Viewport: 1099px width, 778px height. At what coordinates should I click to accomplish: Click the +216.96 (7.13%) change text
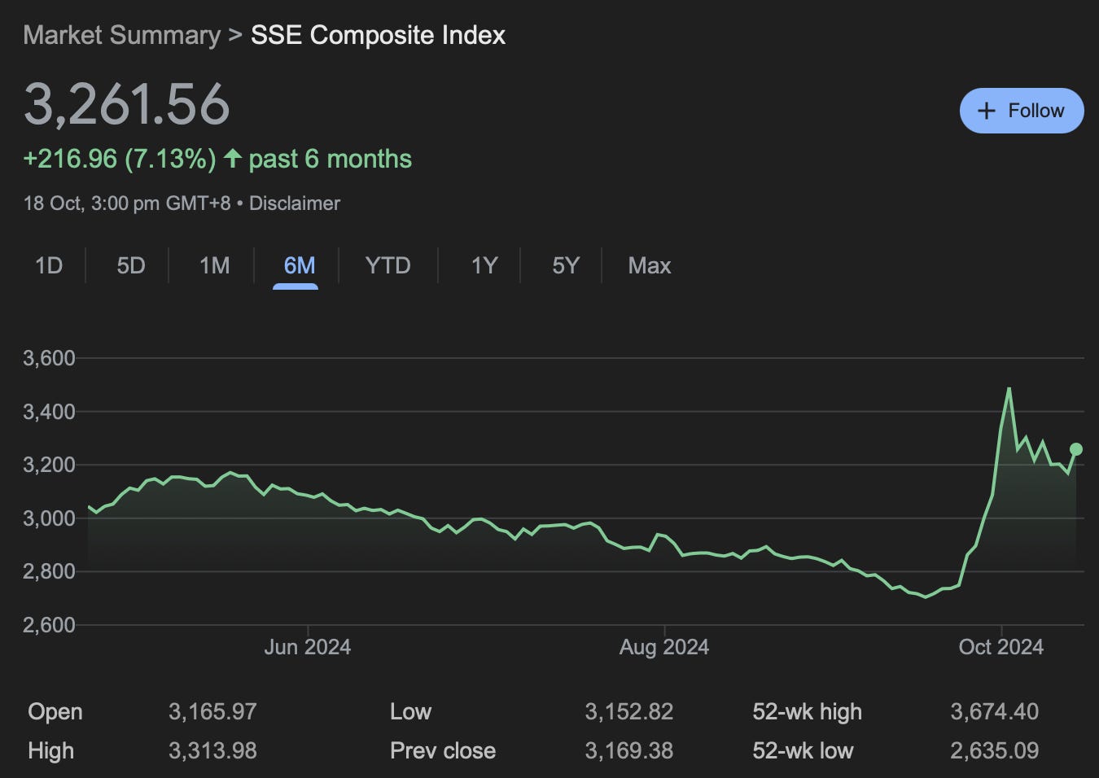pyautogui.click(x=120, y=159)
